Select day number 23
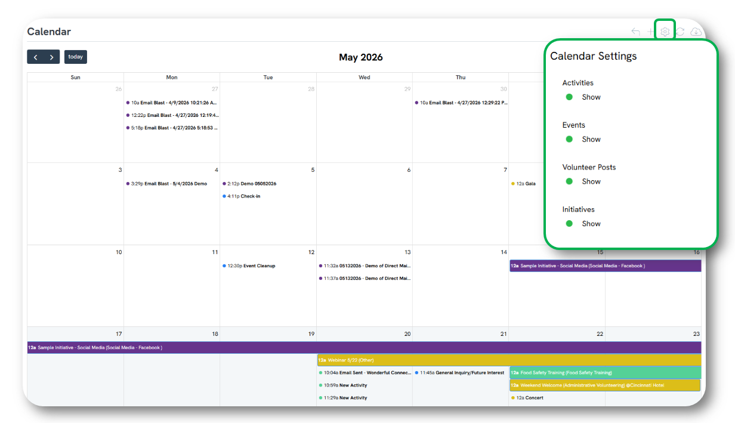 tap(696, 334)
